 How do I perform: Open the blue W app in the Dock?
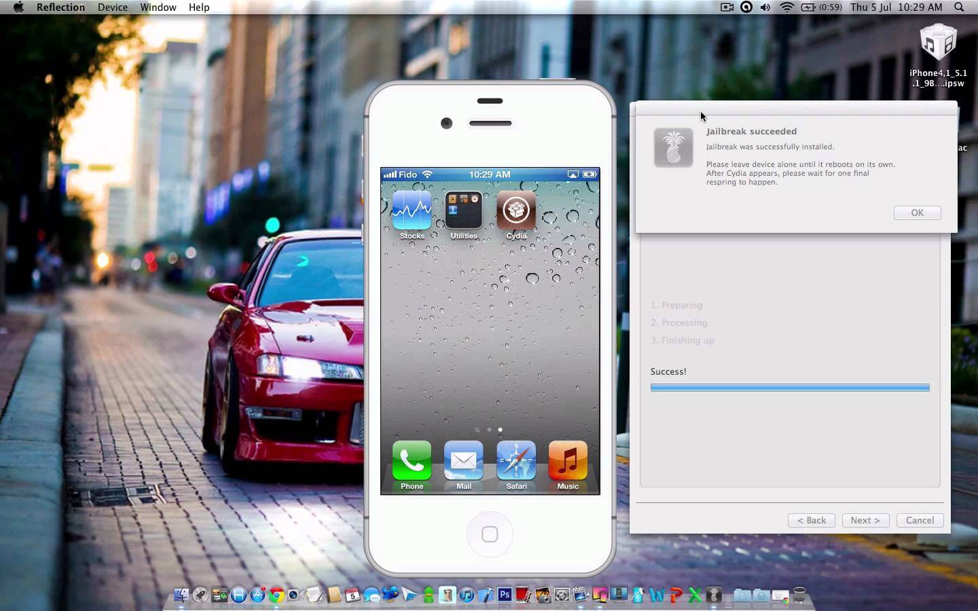[x=657, y=595]
